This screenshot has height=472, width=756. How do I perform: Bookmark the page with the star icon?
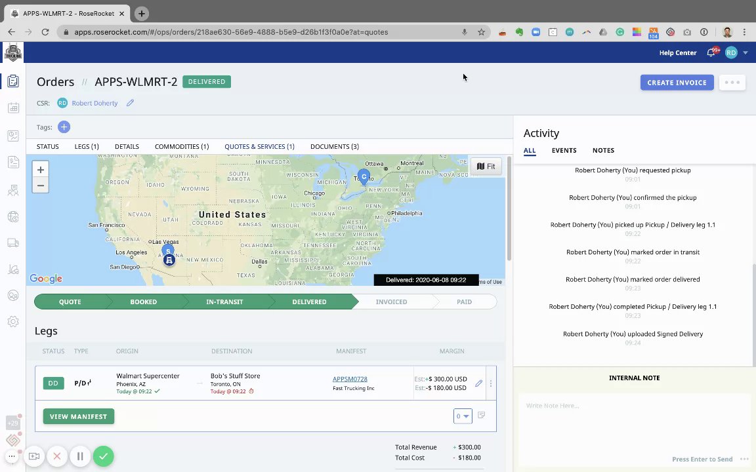click(481, 32)
